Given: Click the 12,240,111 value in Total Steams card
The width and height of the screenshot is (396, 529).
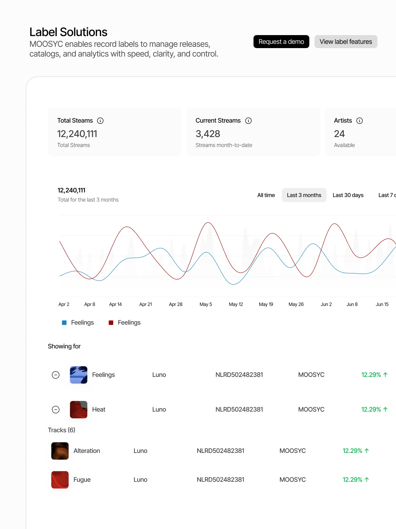Looking at the screenshot, I should 77,134.
